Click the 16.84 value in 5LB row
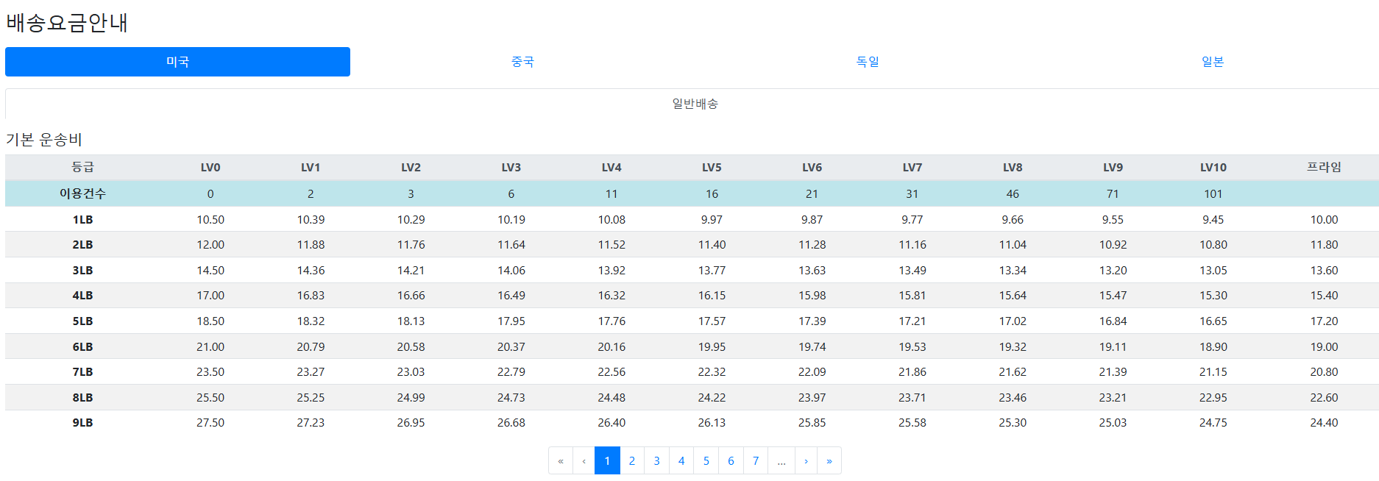 click(1113, 321)
